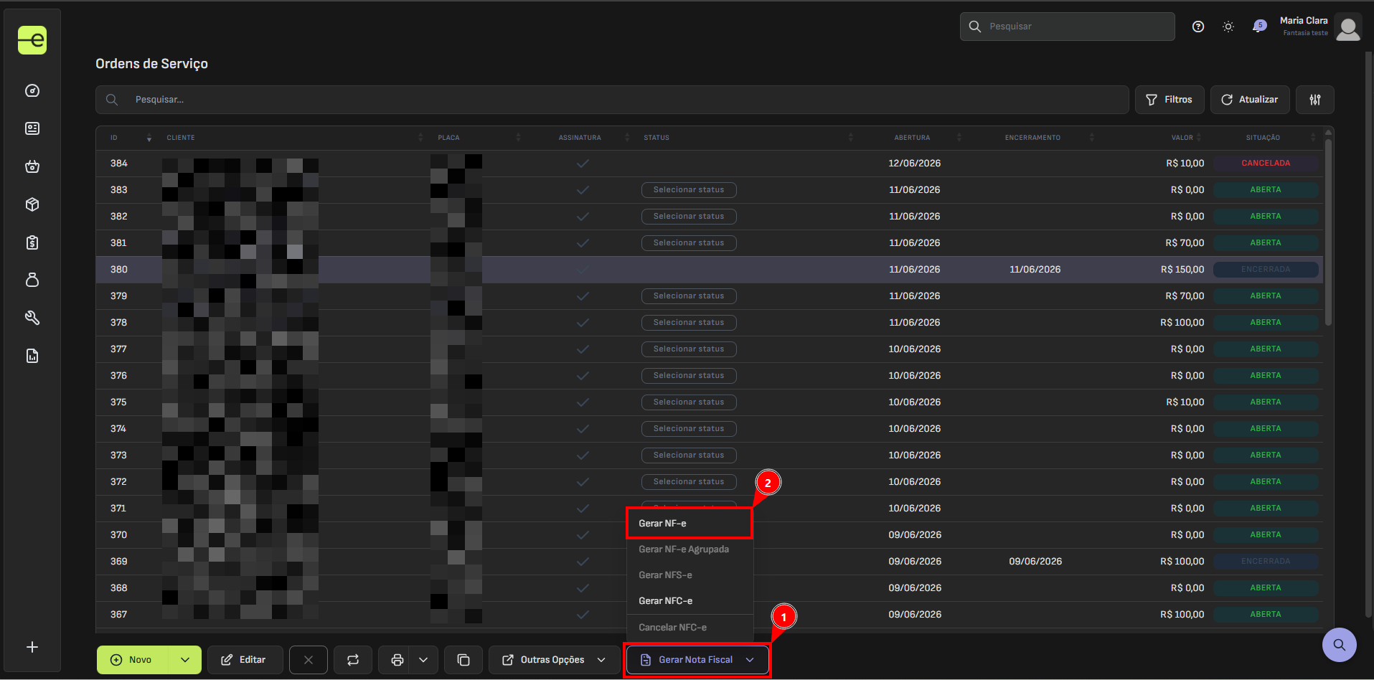Open Selecionar status dropdown in row 382
Screen dimensions: 1374x680
pos(689,217)
